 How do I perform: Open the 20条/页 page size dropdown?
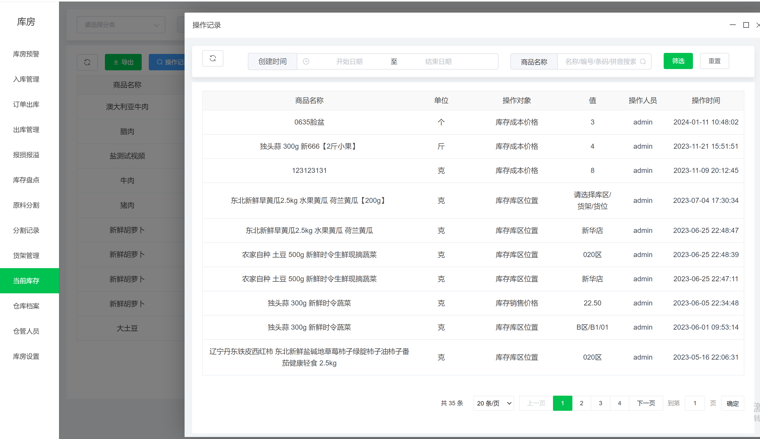coord(493,403)
